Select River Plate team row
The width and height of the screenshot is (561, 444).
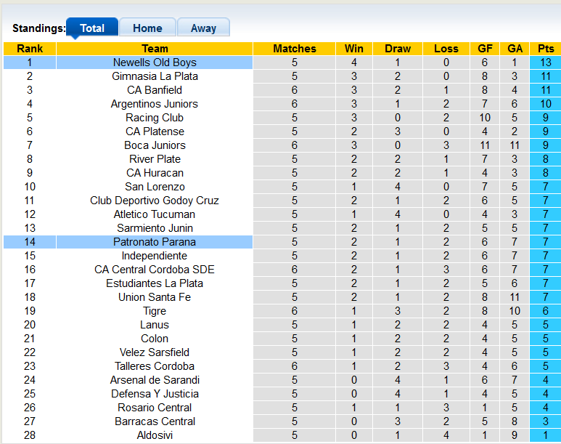pyautogui.click(x=155, y=159)
